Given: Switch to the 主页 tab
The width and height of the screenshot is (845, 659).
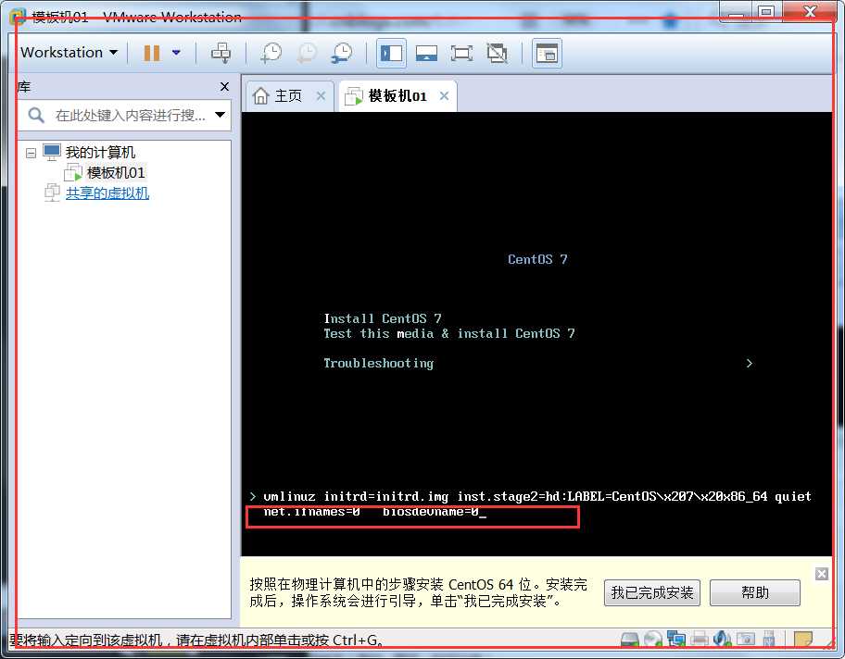Looking at the screenshot, I should point(288,96).
